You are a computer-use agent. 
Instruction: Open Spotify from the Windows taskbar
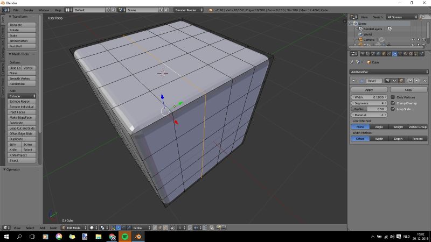[125, 237]
